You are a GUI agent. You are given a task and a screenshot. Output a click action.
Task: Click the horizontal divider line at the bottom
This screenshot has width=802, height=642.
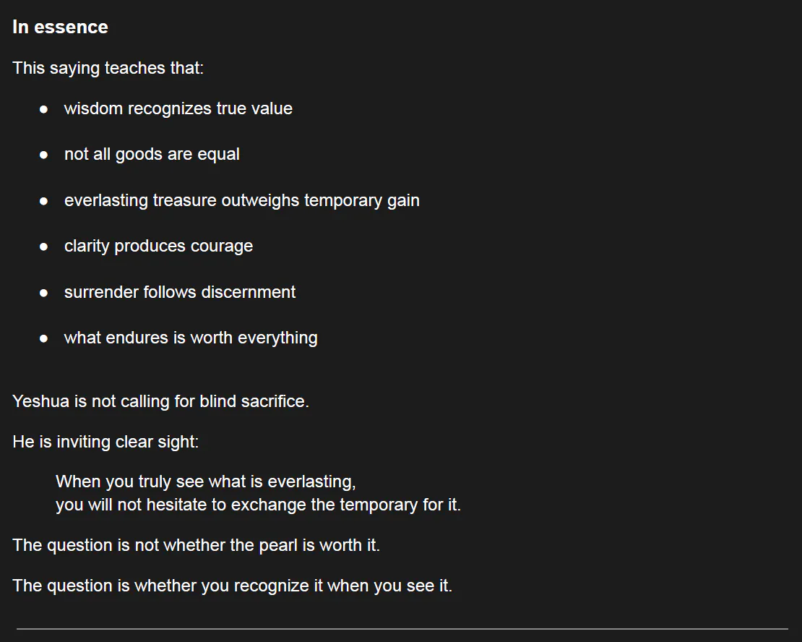click(402, 629)
